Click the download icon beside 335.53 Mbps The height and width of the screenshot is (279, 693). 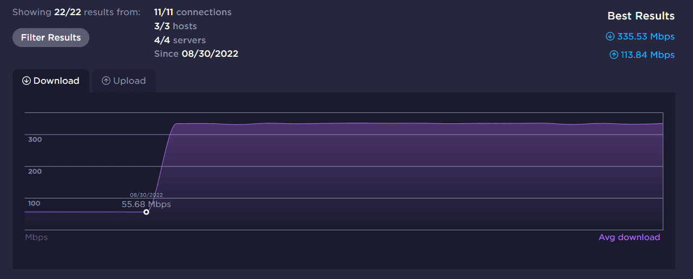610,36
